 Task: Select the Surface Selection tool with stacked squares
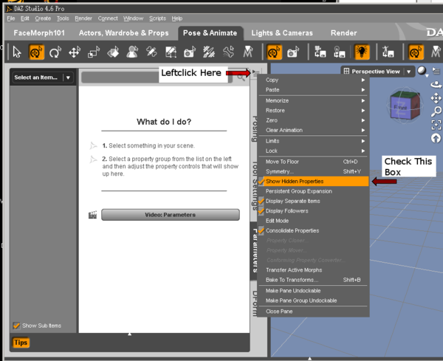pyautogui.click(x=113, y=52)
